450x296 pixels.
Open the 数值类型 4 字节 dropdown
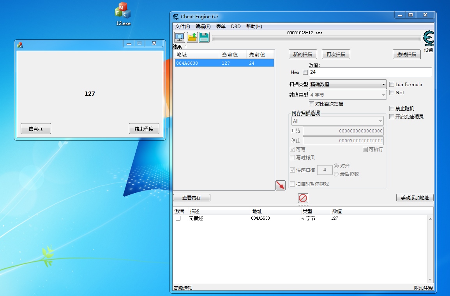pos(348,95)
